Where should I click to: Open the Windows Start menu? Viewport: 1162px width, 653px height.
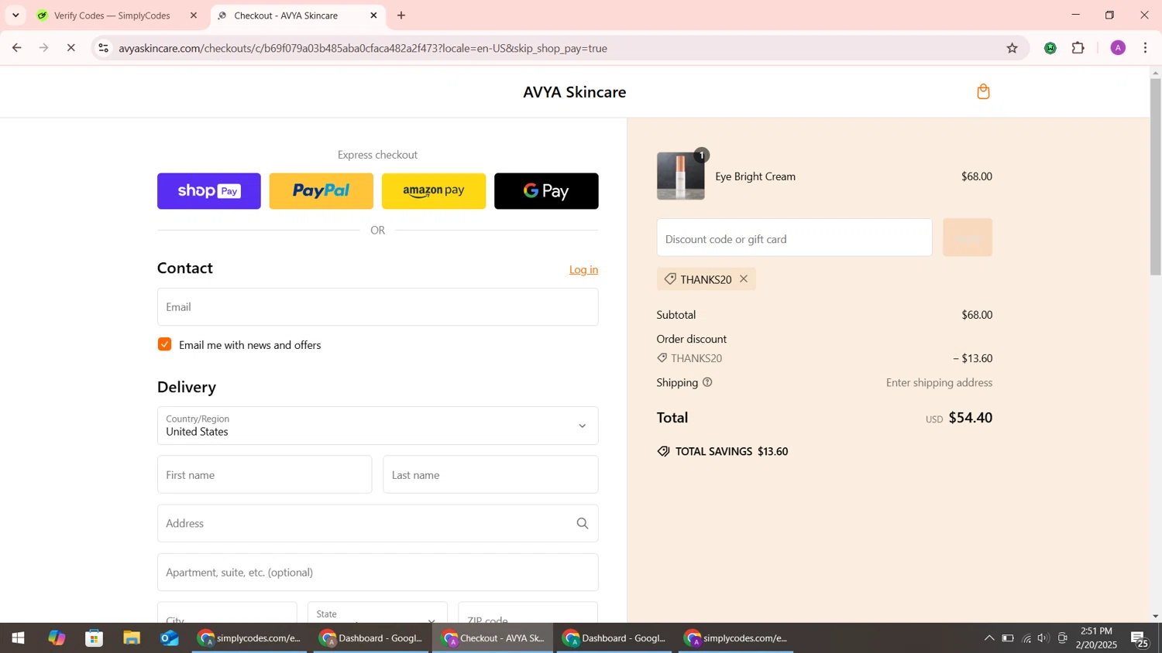tap(18, 638)
